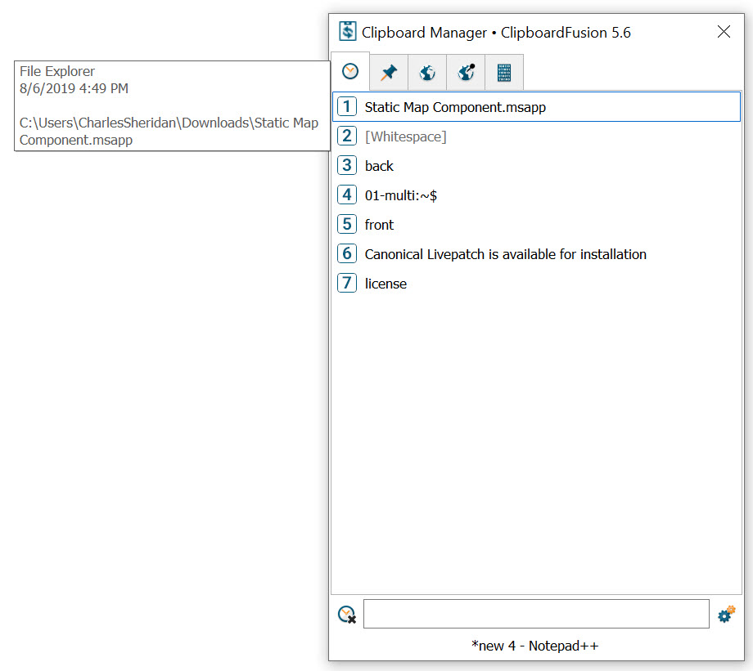
Task: Close the Clipboard Manager window
Action: tap(724, 32)
